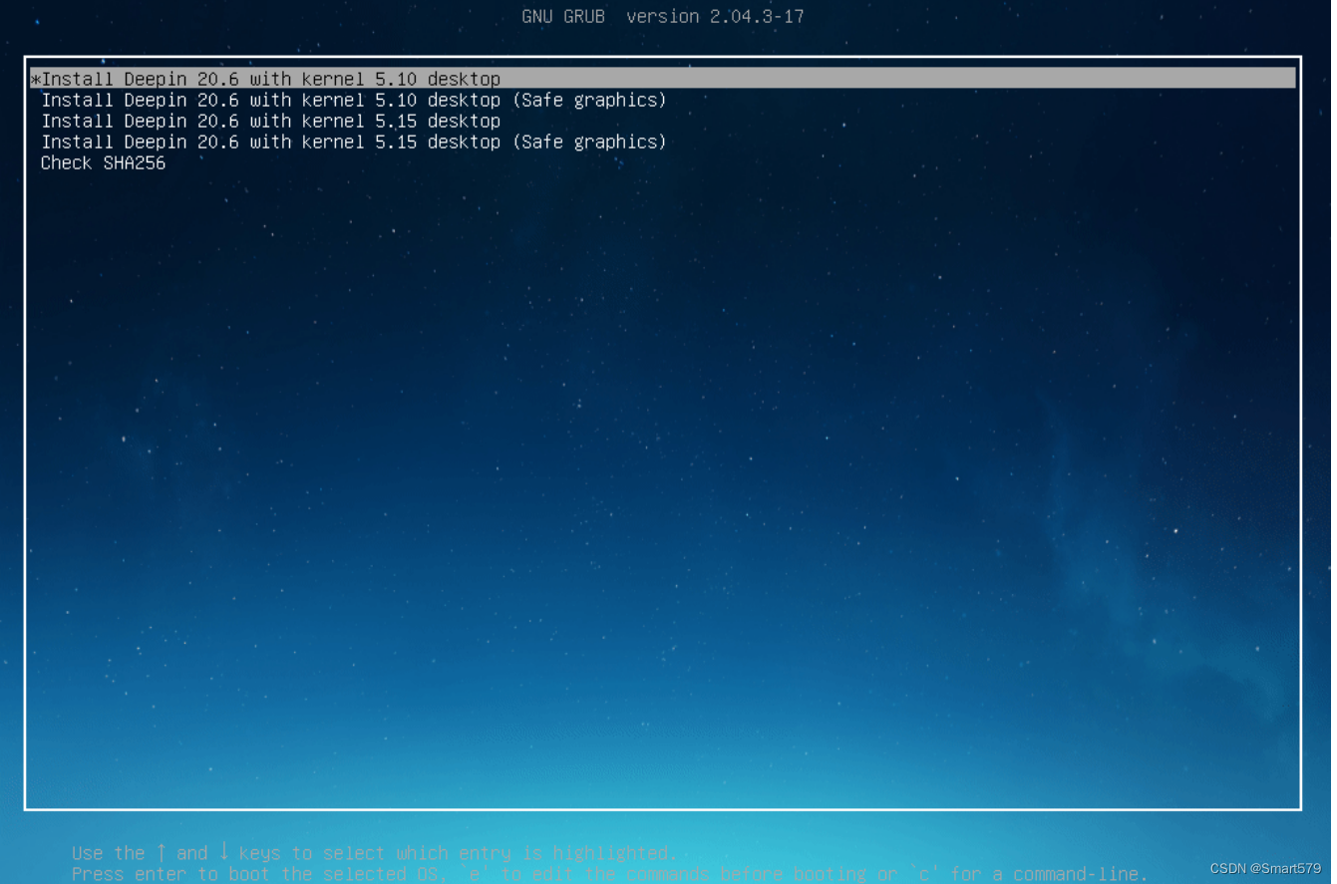Select kernel 5.10 desktop (Safe graphics) entry
This screenshot has width=1337, height=884.
click(x=354, y=100)
